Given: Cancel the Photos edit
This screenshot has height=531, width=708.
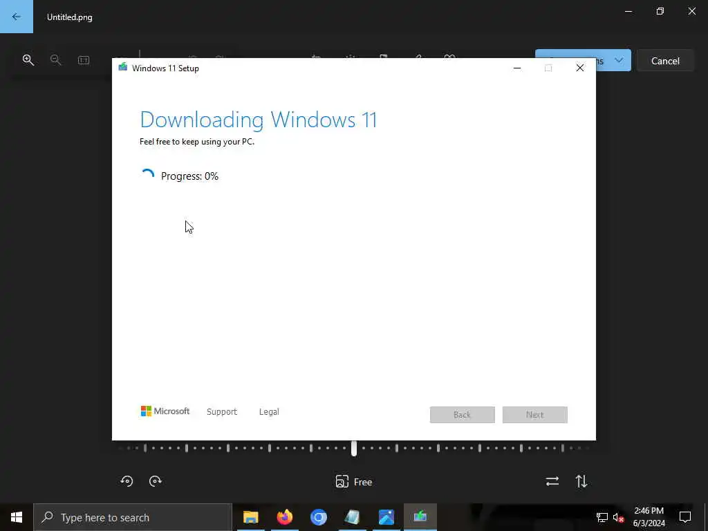Looking at the screenshot, I should click(665, 61).
